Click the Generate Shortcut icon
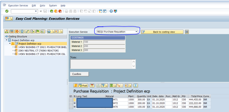The height and width of the screenshot is (112, 229). tap(105, 11)
